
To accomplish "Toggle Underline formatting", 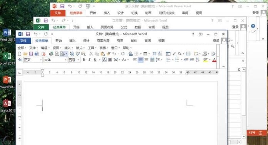I will (95, 60).
